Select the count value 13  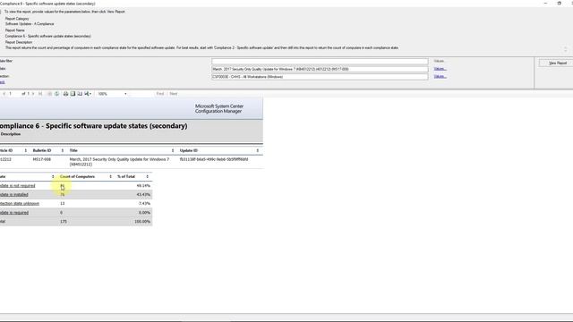click(62, 203)
